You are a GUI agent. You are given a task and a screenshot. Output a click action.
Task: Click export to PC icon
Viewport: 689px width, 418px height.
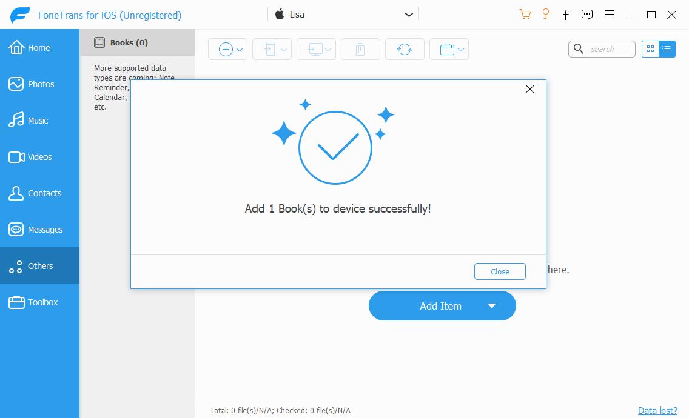[x=315, y=49]
